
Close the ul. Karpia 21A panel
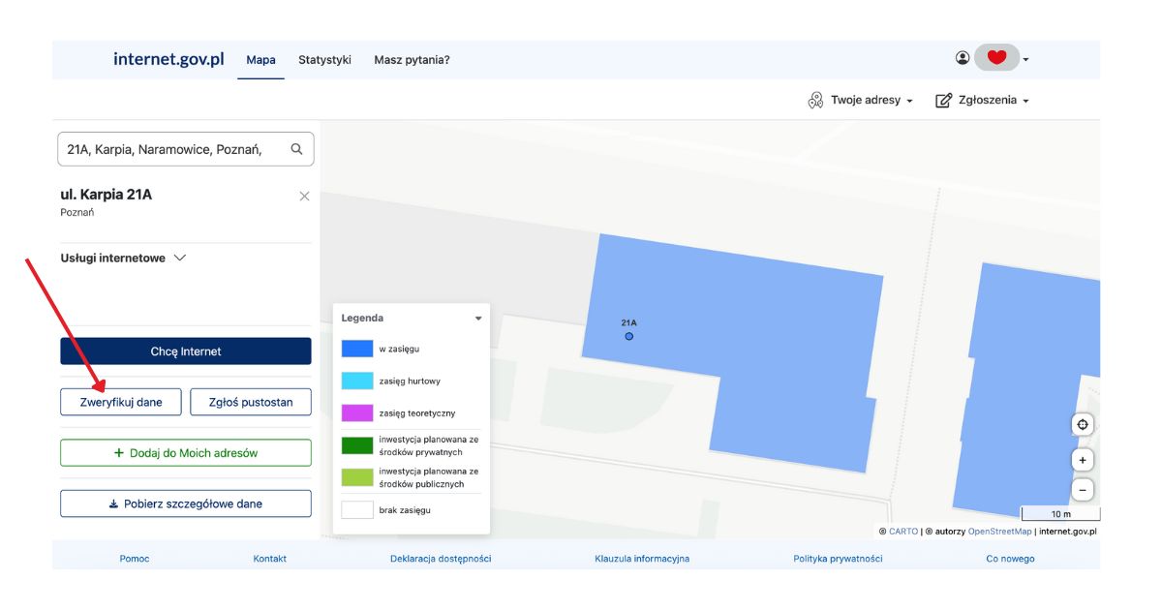click(x=304, y=197)
